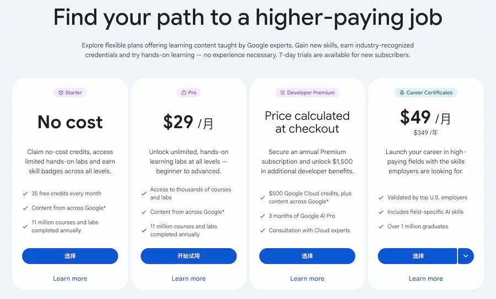Click checkmark beside 3 months of Google AI Pro
496x299 pixels.
click(263, 216)
